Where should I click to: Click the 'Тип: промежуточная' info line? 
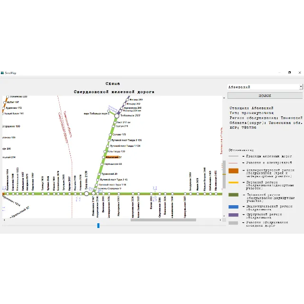(251, 113)
